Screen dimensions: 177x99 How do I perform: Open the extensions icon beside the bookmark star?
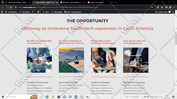pyautogui.click(x=158, y=7)
